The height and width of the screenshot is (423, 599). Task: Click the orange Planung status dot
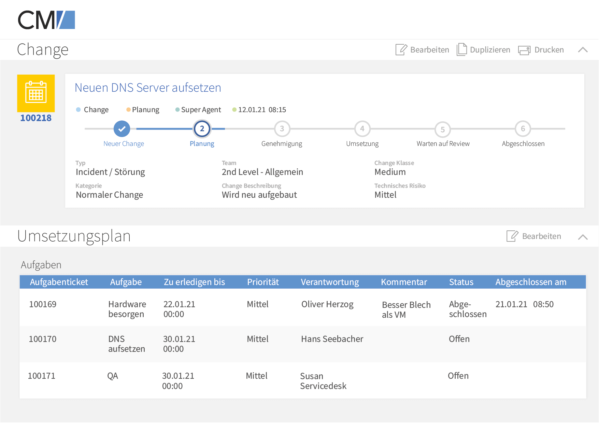click(129, 109)
